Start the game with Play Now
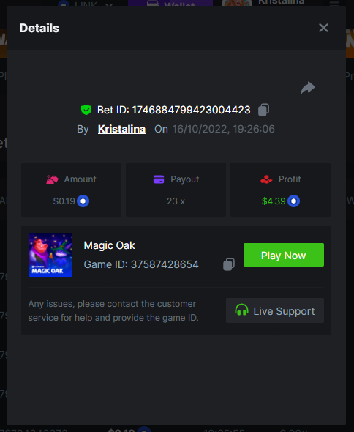Viewport: 354px width, 432px height. [284, 255]
